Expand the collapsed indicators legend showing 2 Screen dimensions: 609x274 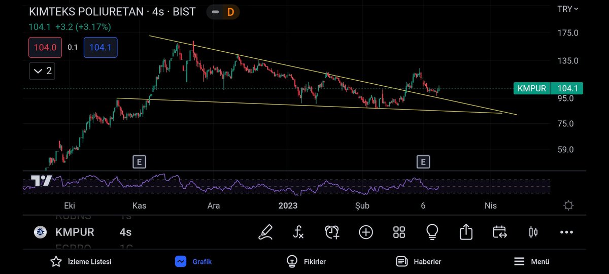tap(42, 71)
